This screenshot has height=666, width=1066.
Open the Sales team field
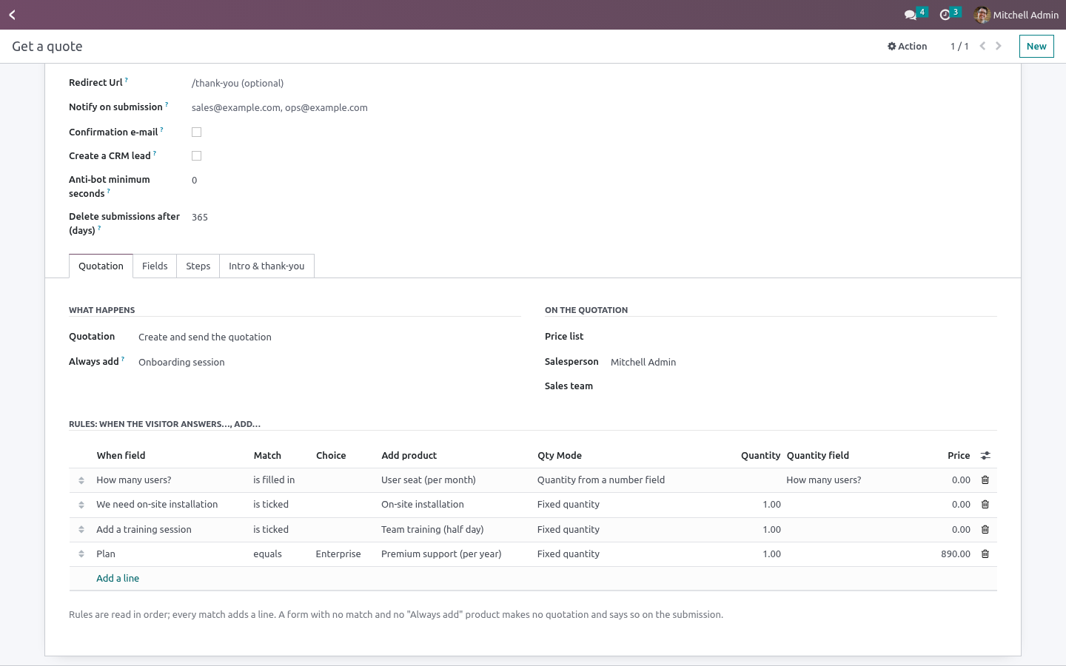[803, 386]
